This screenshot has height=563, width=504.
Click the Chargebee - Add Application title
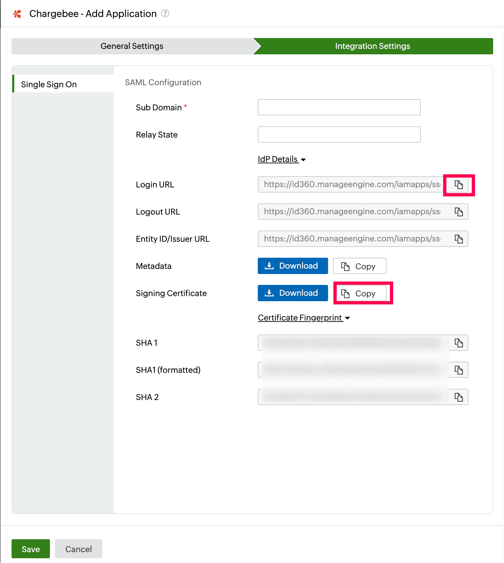point(93,14)
